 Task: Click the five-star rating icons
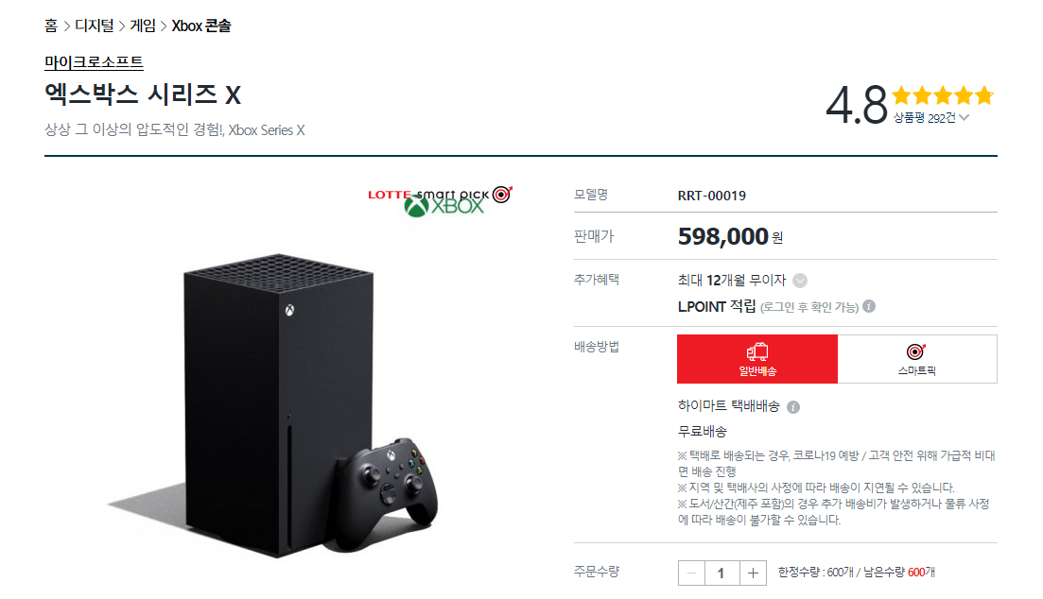pos(943,95)
